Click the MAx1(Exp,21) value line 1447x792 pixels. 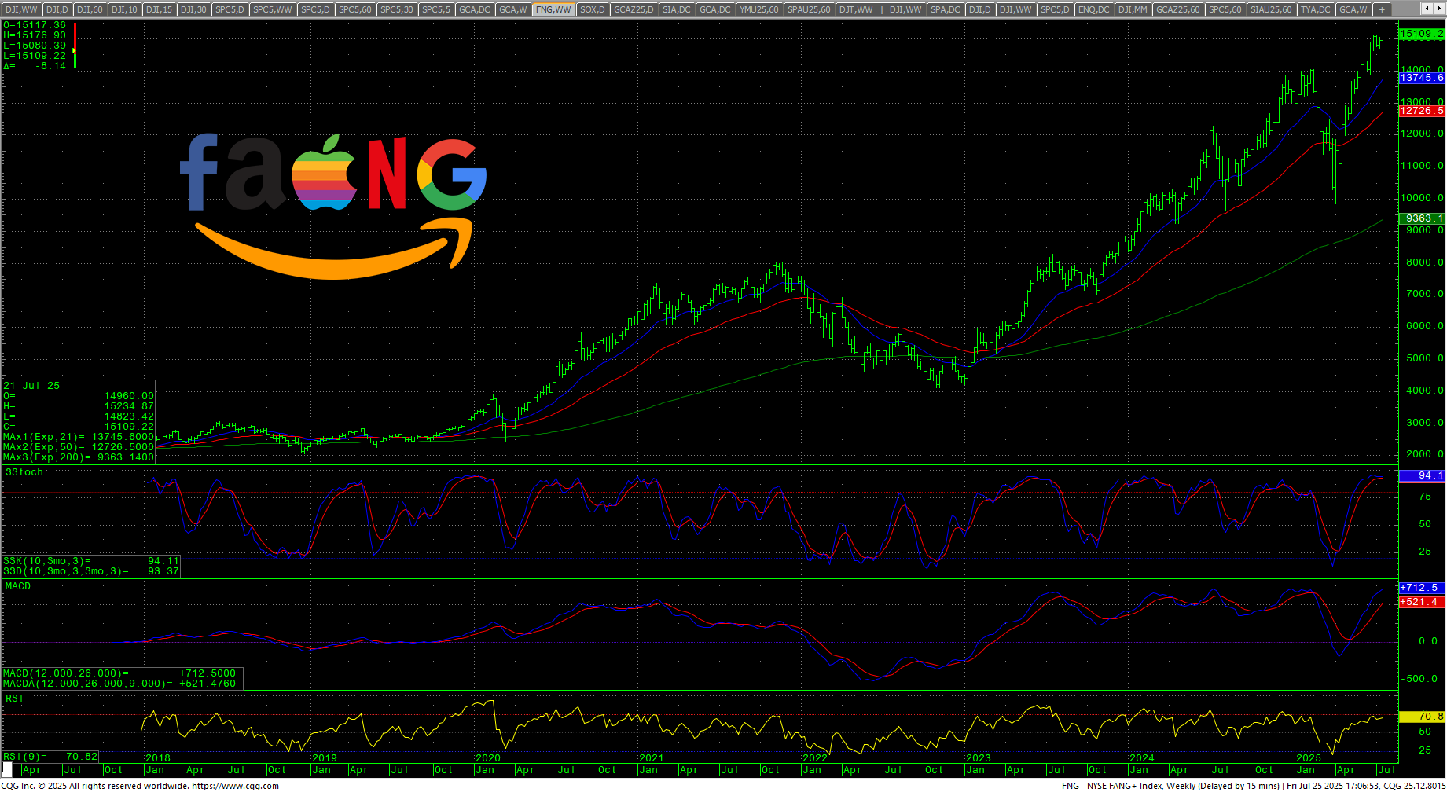pos(79,437)
